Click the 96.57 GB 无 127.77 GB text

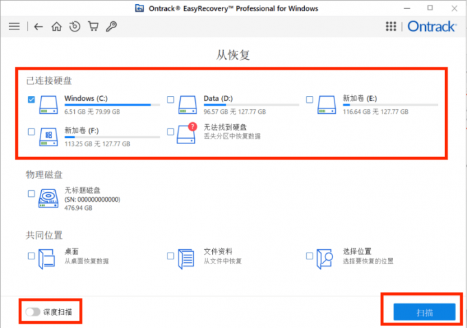(235, 112)
